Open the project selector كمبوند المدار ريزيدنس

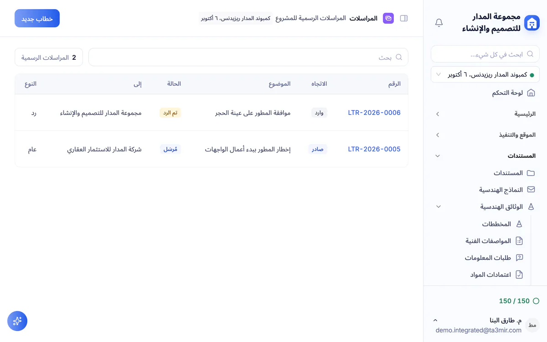click(x=485, y=74)
